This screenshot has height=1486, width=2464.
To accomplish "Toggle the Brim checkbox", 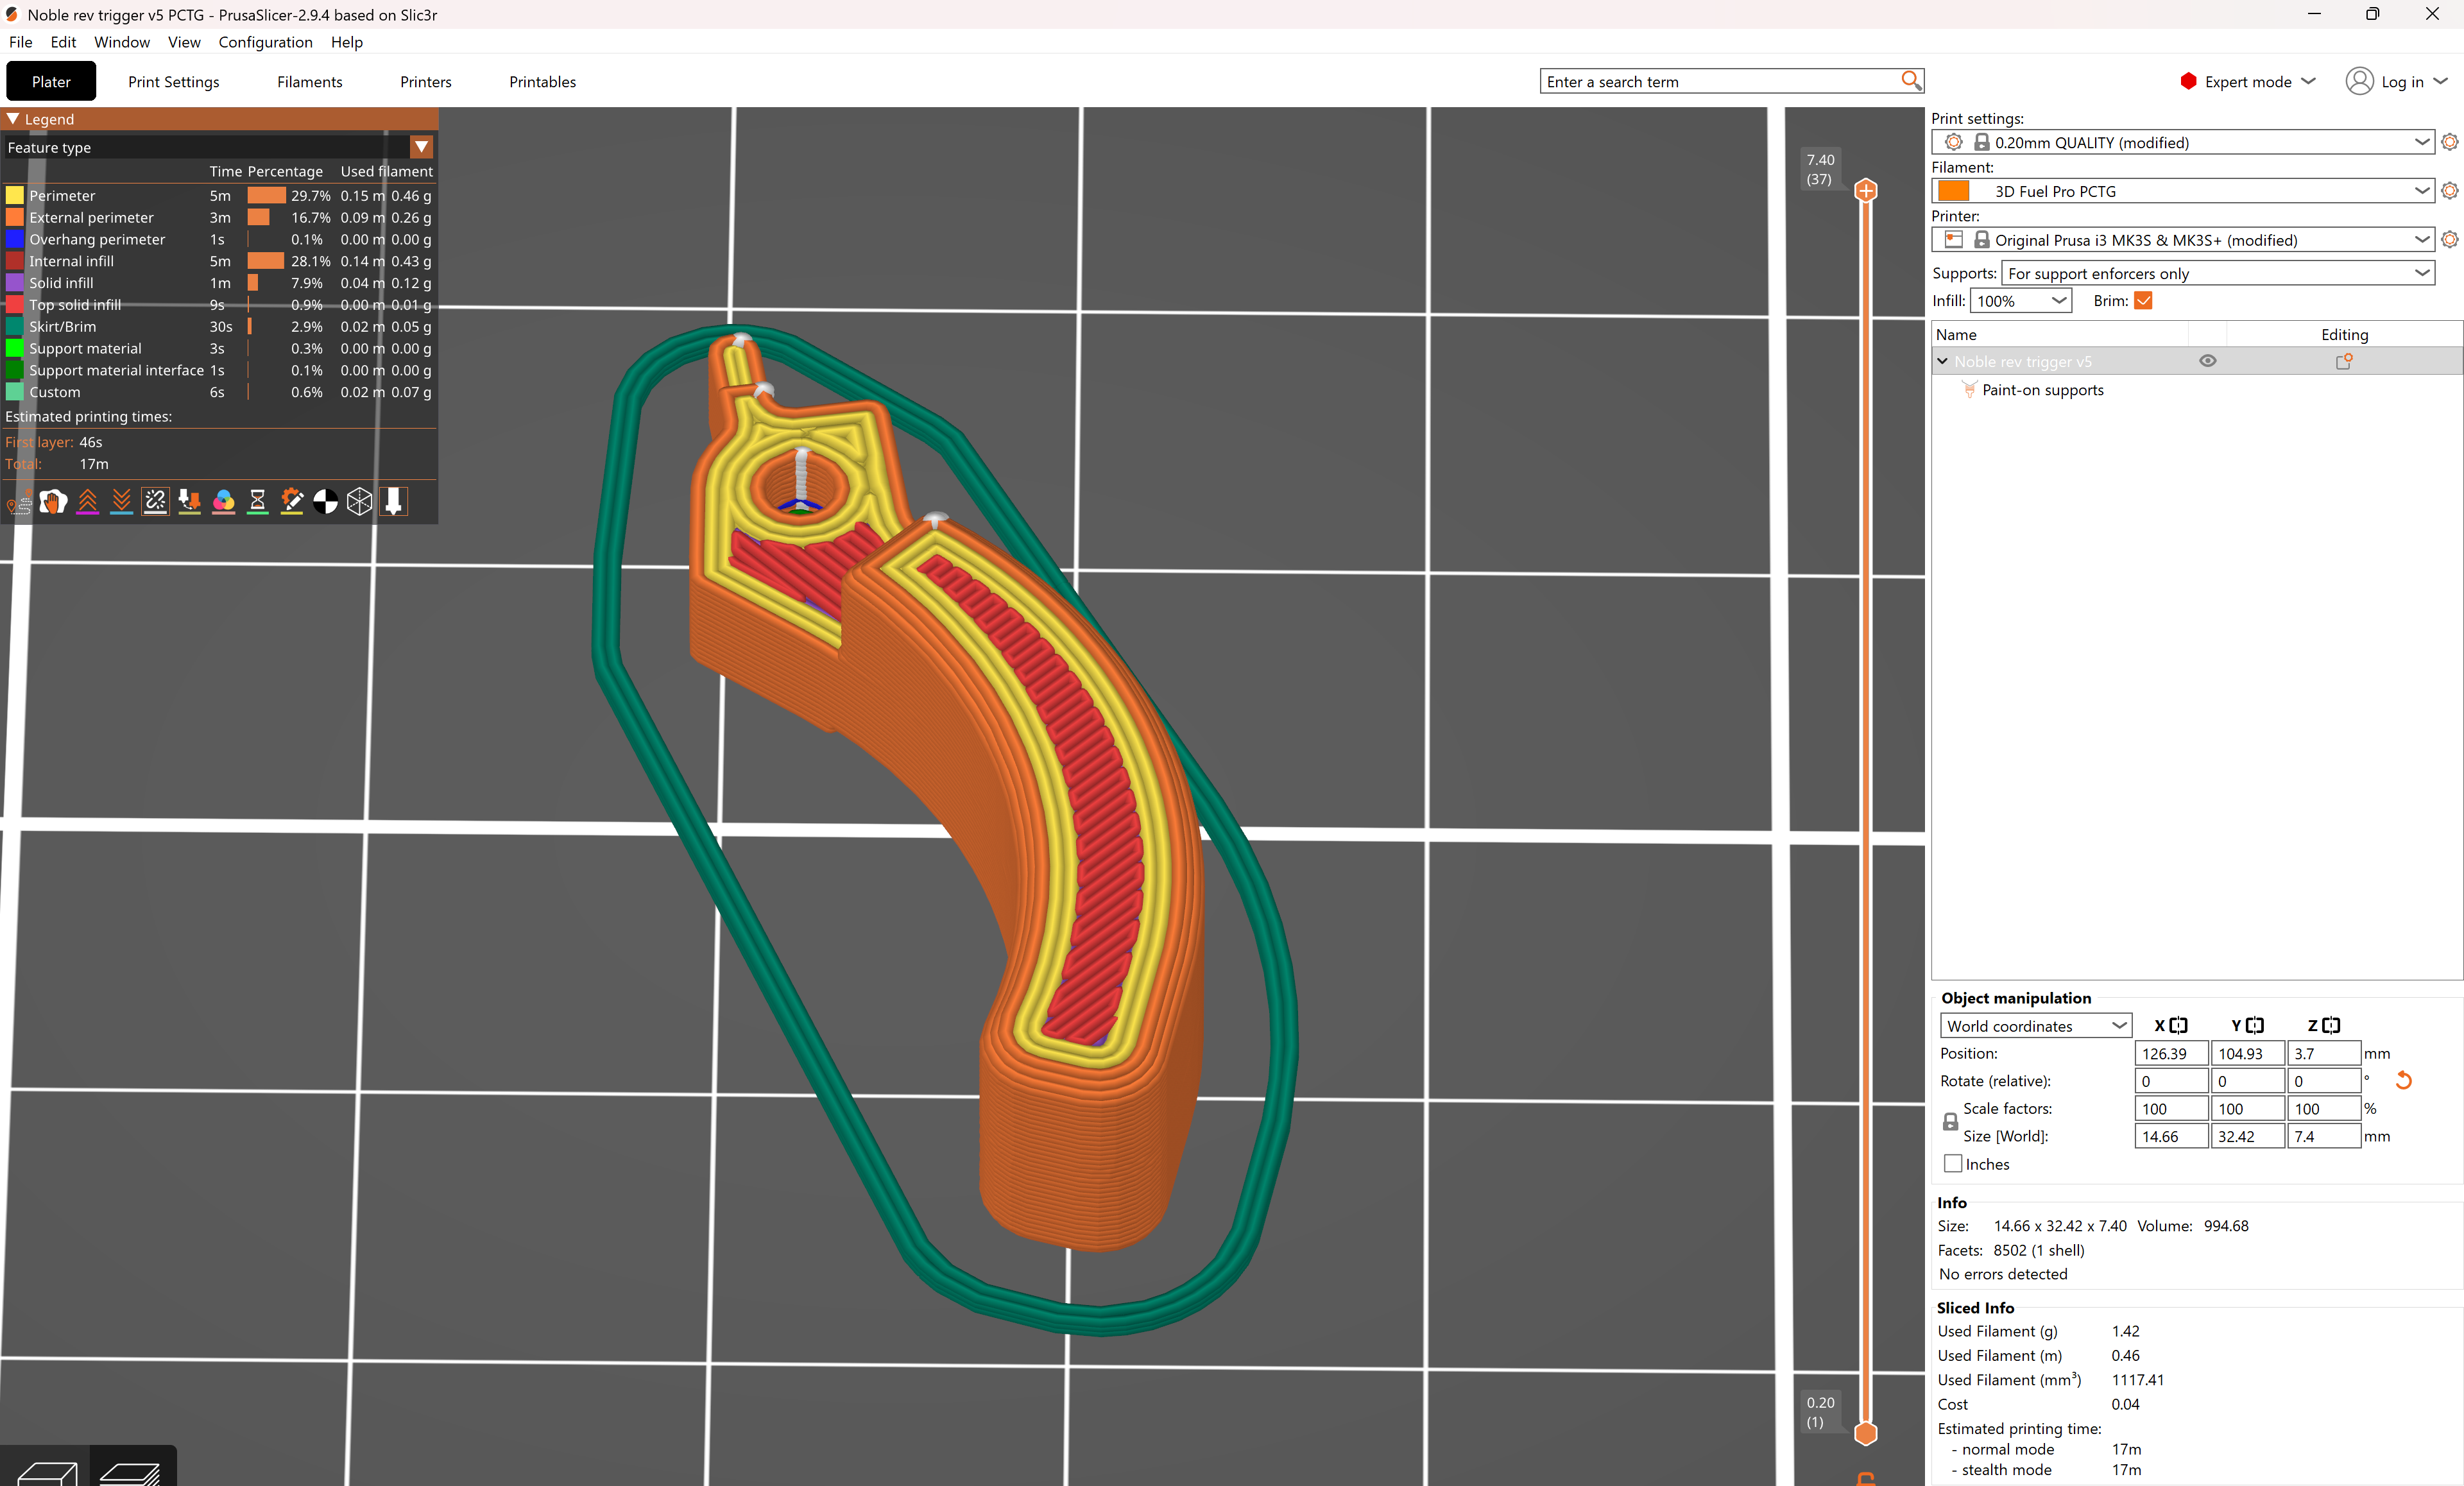I will 2143,301.
